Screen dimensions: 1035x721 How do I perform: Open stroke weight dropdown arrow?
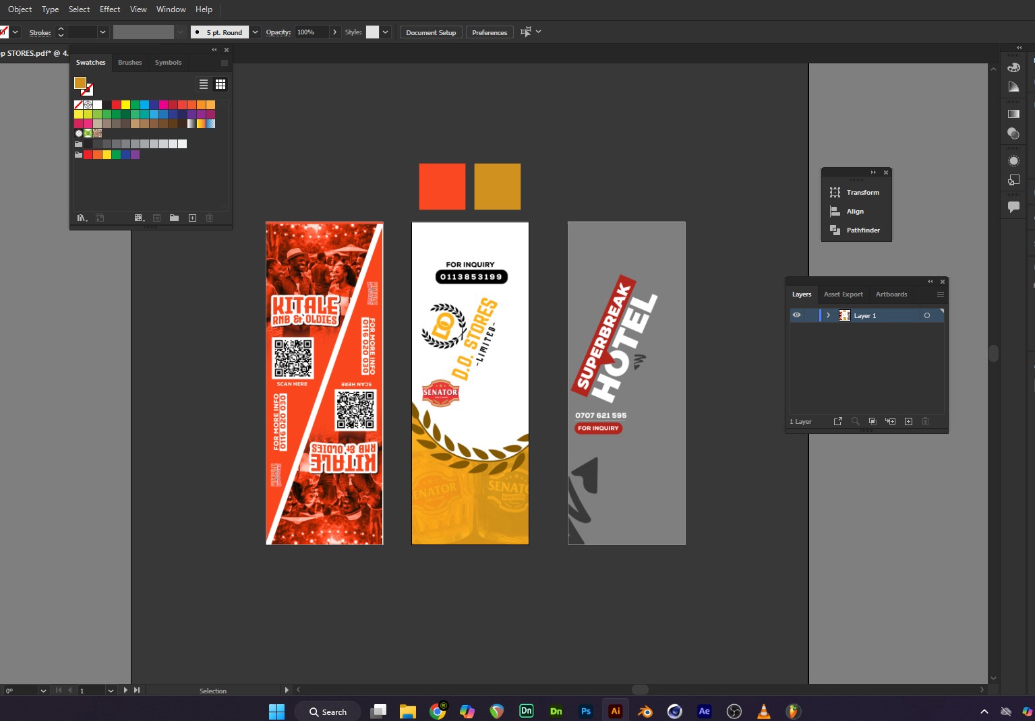click(103, 32)
